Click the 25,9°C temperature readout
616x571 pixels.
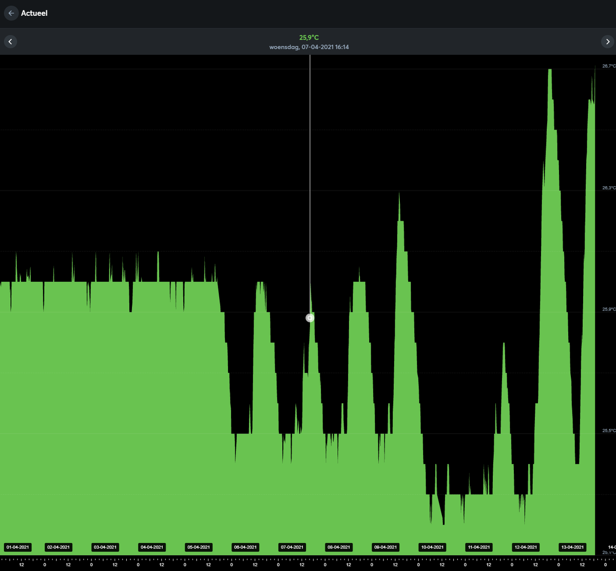309,37
